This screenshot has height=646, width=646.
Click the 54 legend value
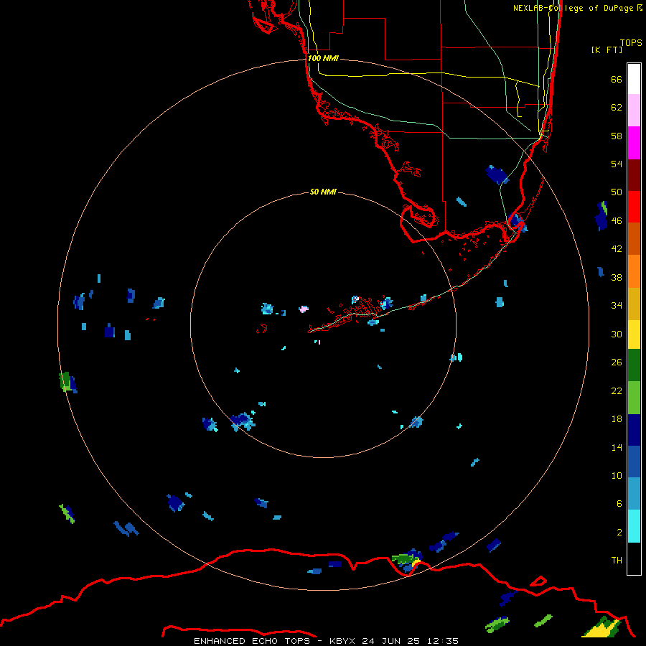coord(617,164)
